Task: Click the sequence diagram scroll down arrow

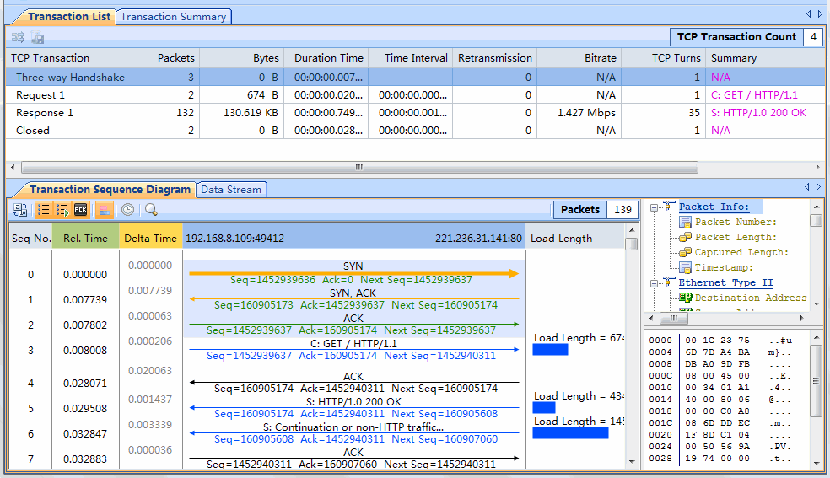Action: coord(632,462)
